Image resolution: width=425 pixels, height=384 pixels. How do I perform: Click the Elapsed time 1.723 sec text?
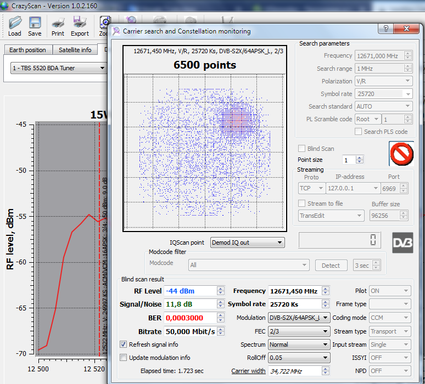point(172,371)
